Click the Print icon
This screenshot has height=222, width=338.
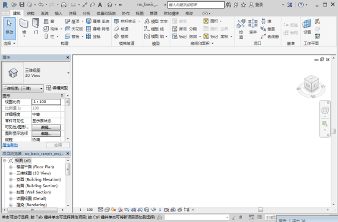(64, 5)
